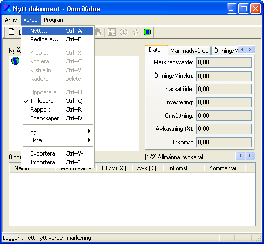
Task: Expand the Vy submenu
Action: click(57, 131)
